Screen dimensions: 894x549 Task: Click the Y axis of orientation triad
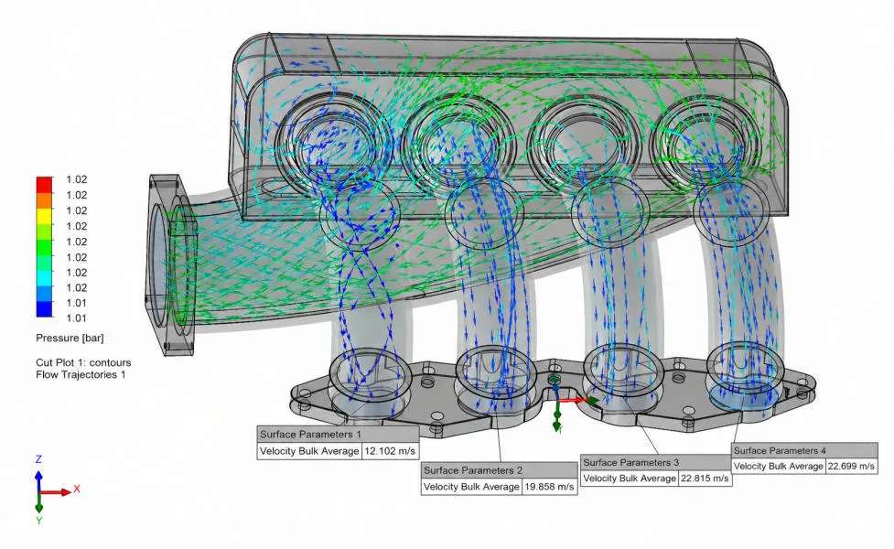(38, 507)
